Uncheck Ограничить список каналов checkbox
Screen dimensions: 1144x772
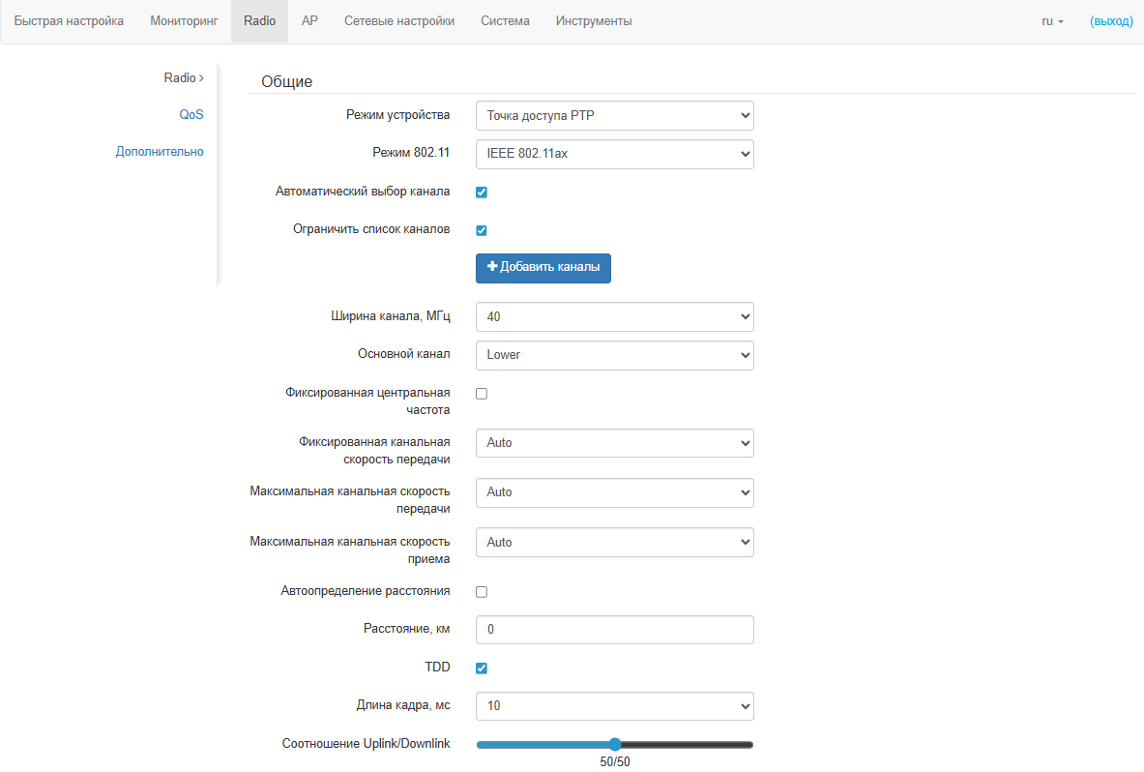tap(482, 231)
